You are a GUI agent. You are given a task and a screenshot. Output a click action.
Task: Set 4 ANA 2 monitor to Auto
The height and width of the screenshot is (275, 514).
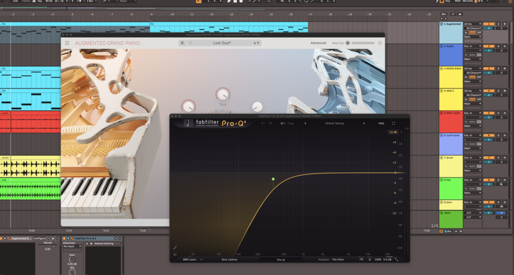coord(472,99)
